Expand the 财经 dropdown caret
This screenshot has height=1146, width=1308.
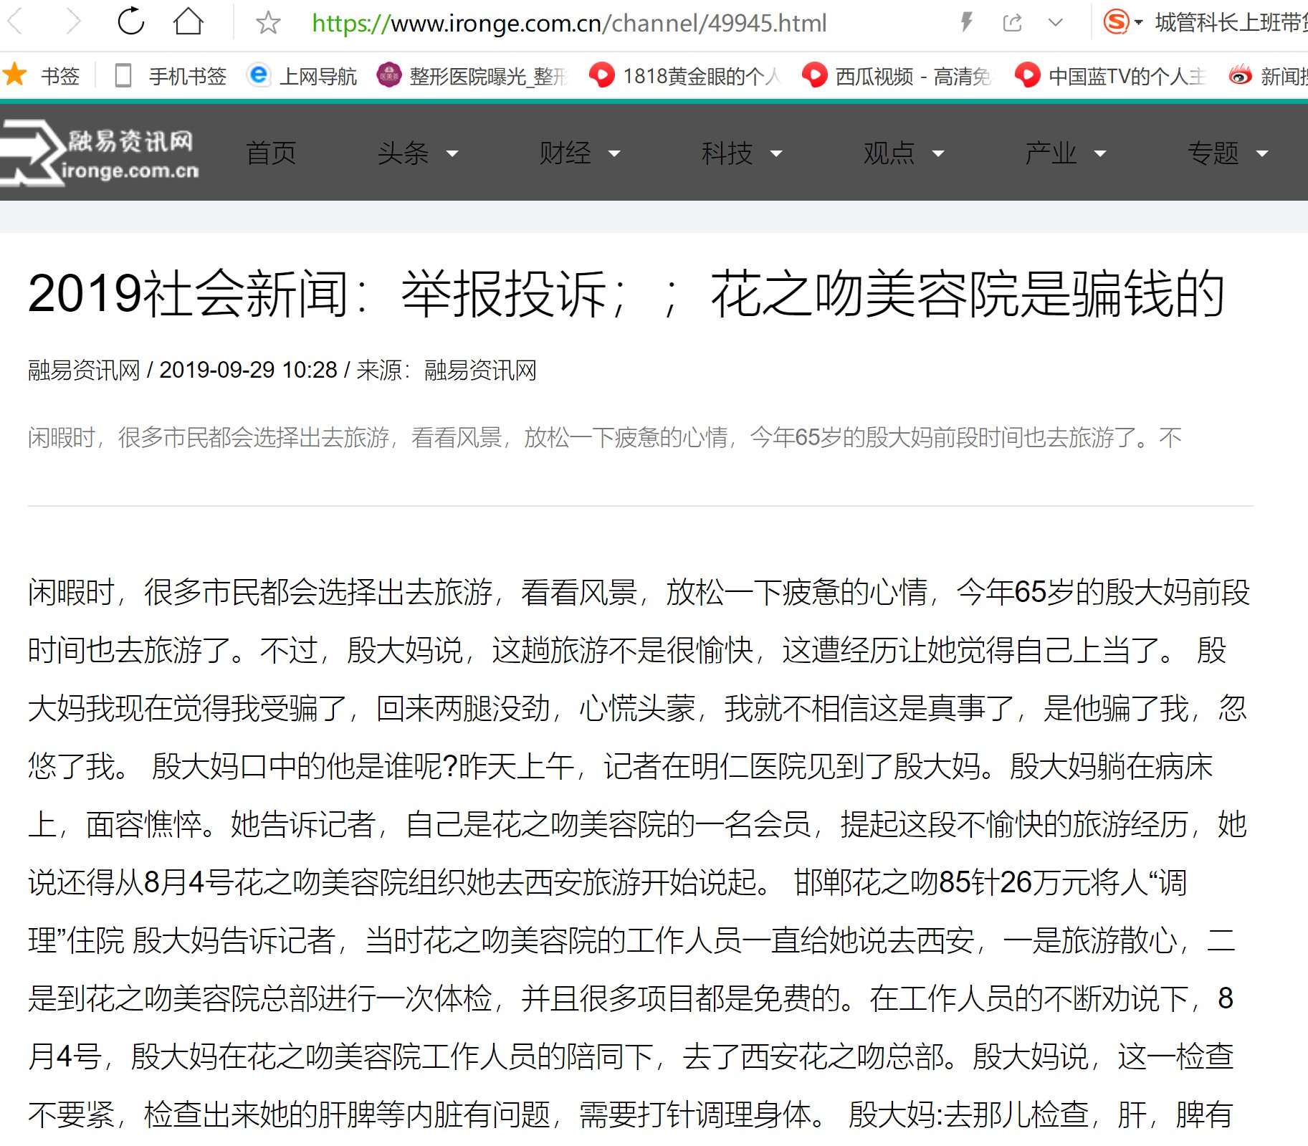tap(614, 153)
